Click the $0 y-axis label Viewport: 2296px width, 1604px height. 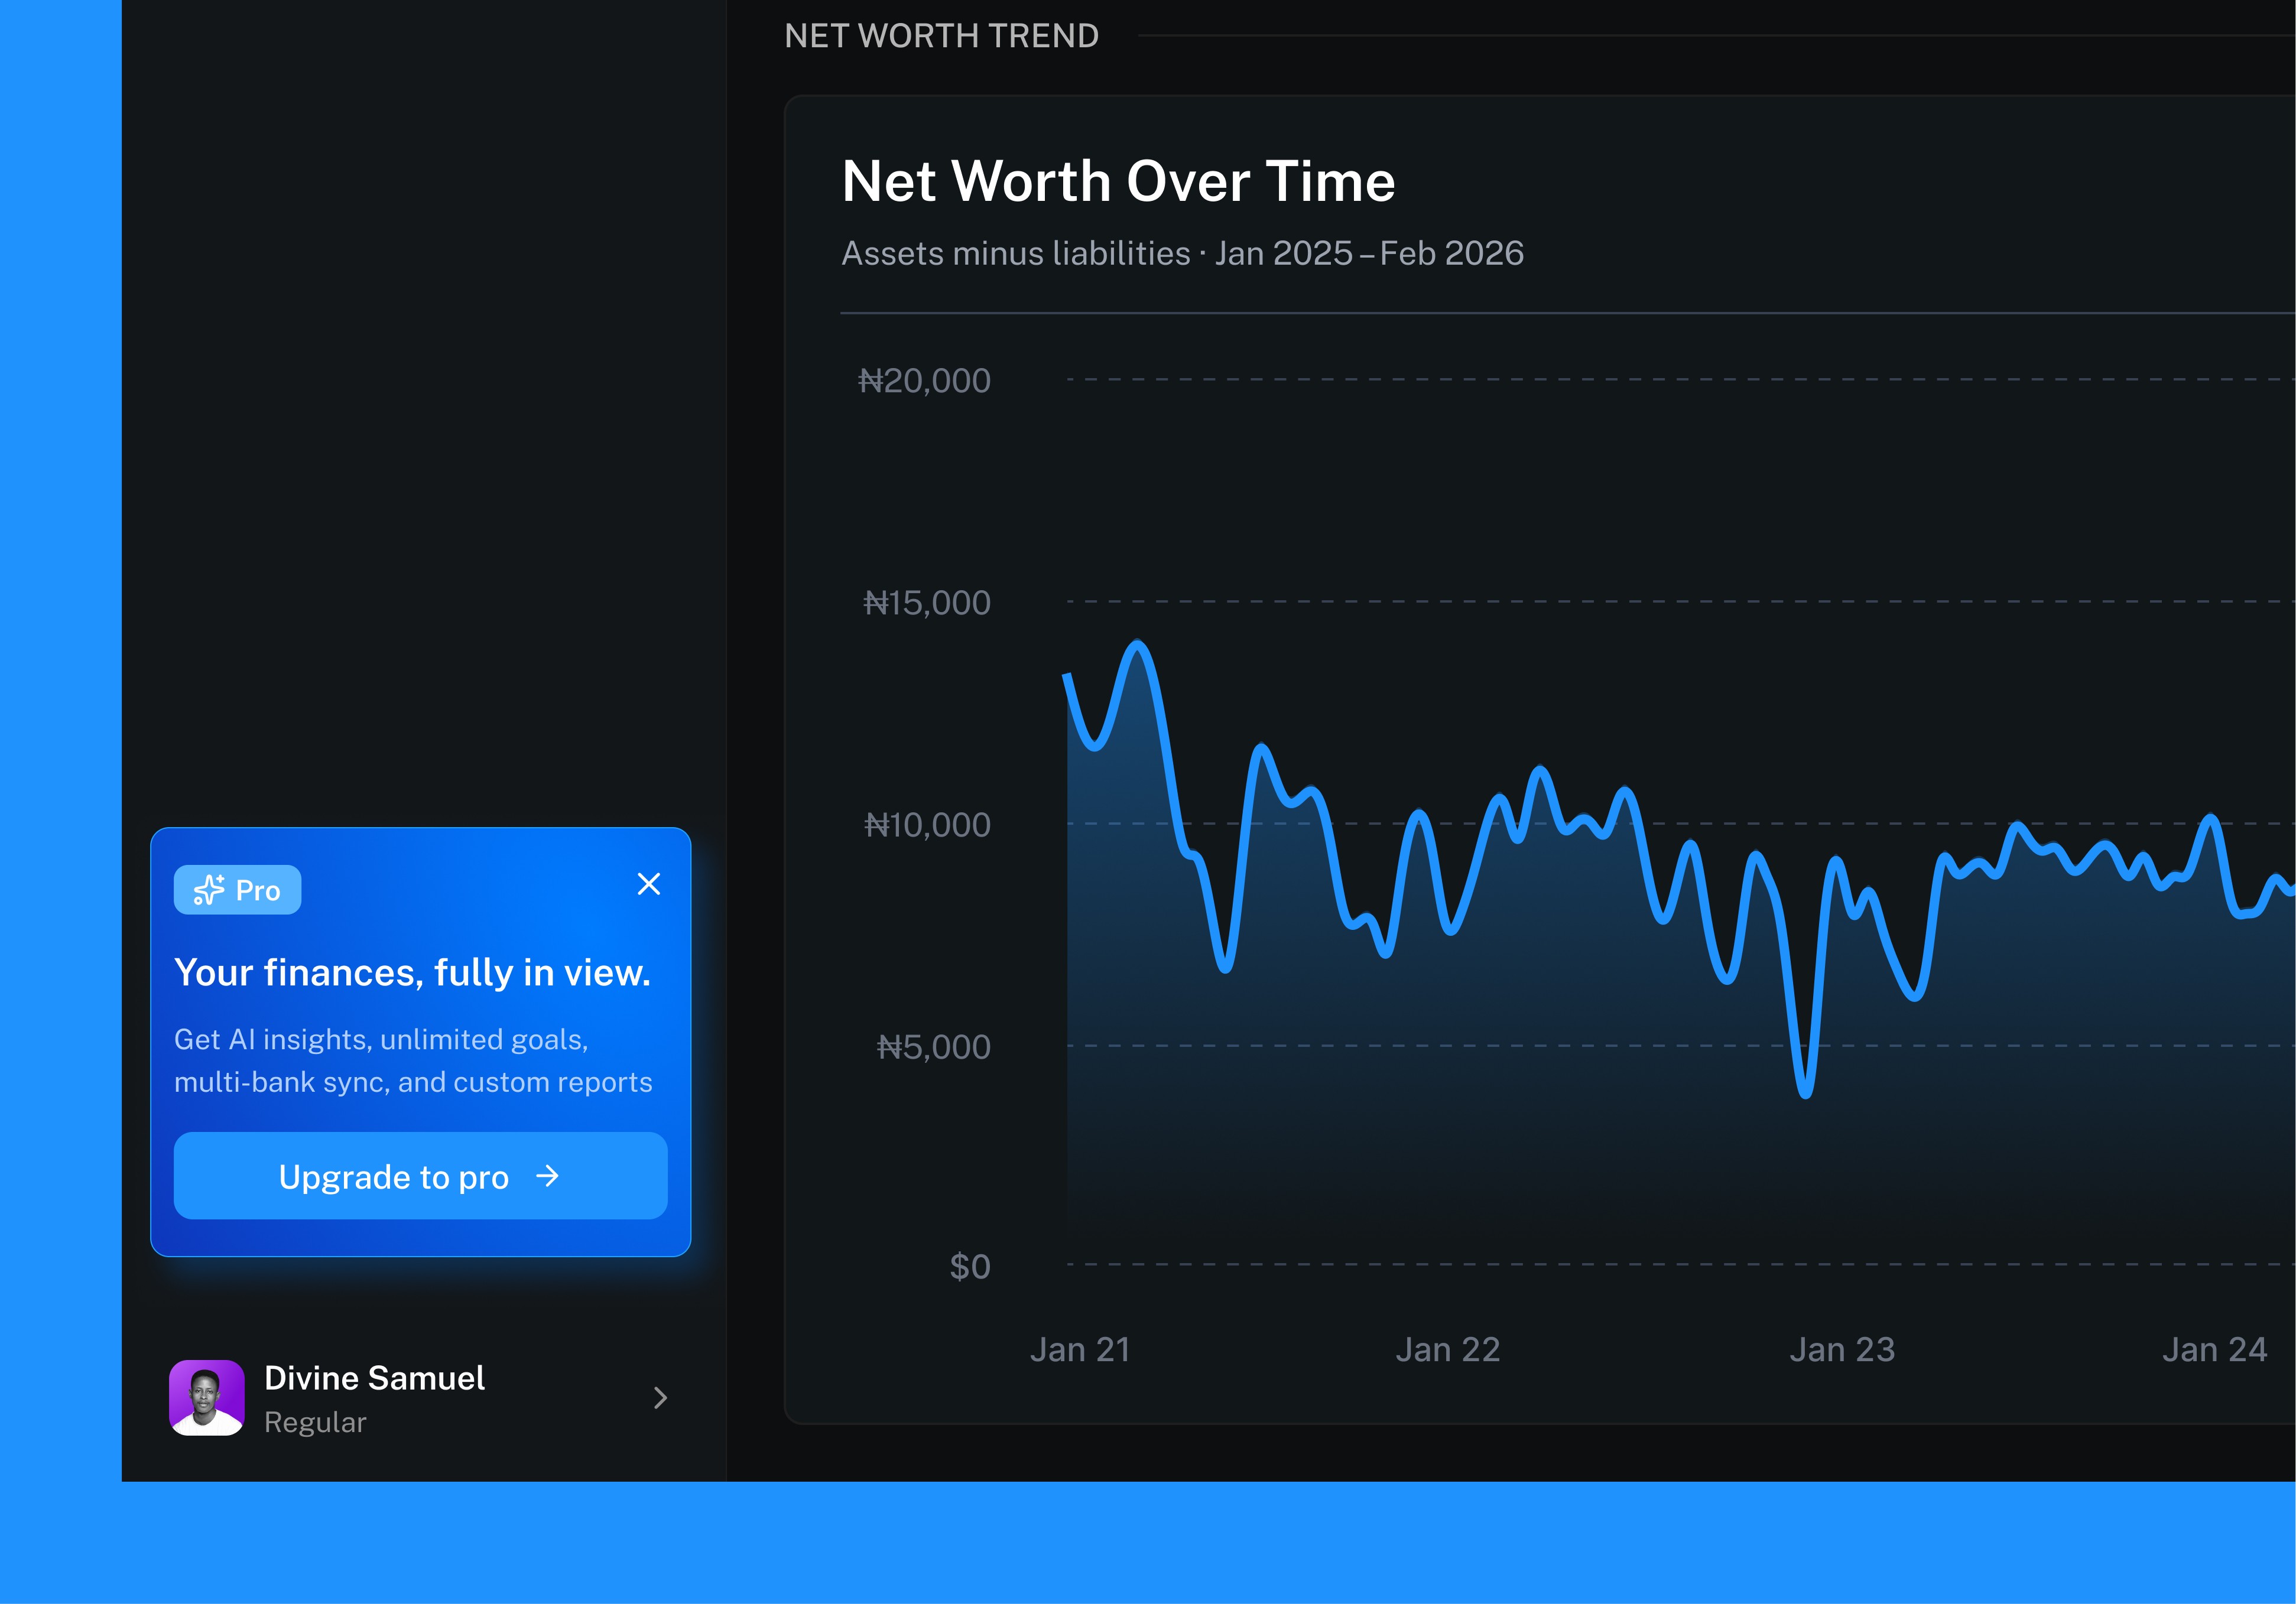[969, 1266]
